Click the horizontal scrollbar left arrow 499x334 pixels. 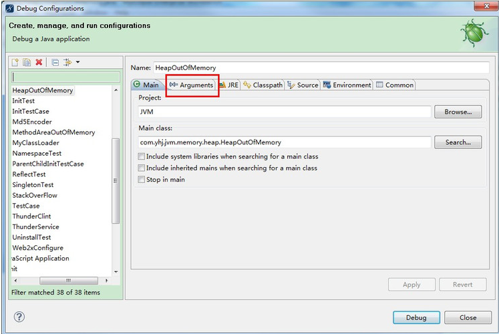coord(15,281)
